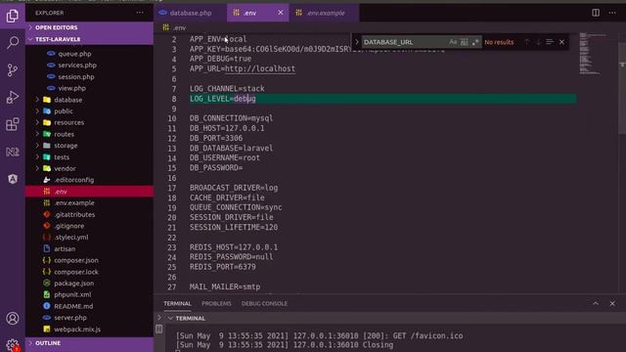The width and height of the screenshot is (626, 352).
Task: Open the Accounts menu icon
Action: click(13, 319)
